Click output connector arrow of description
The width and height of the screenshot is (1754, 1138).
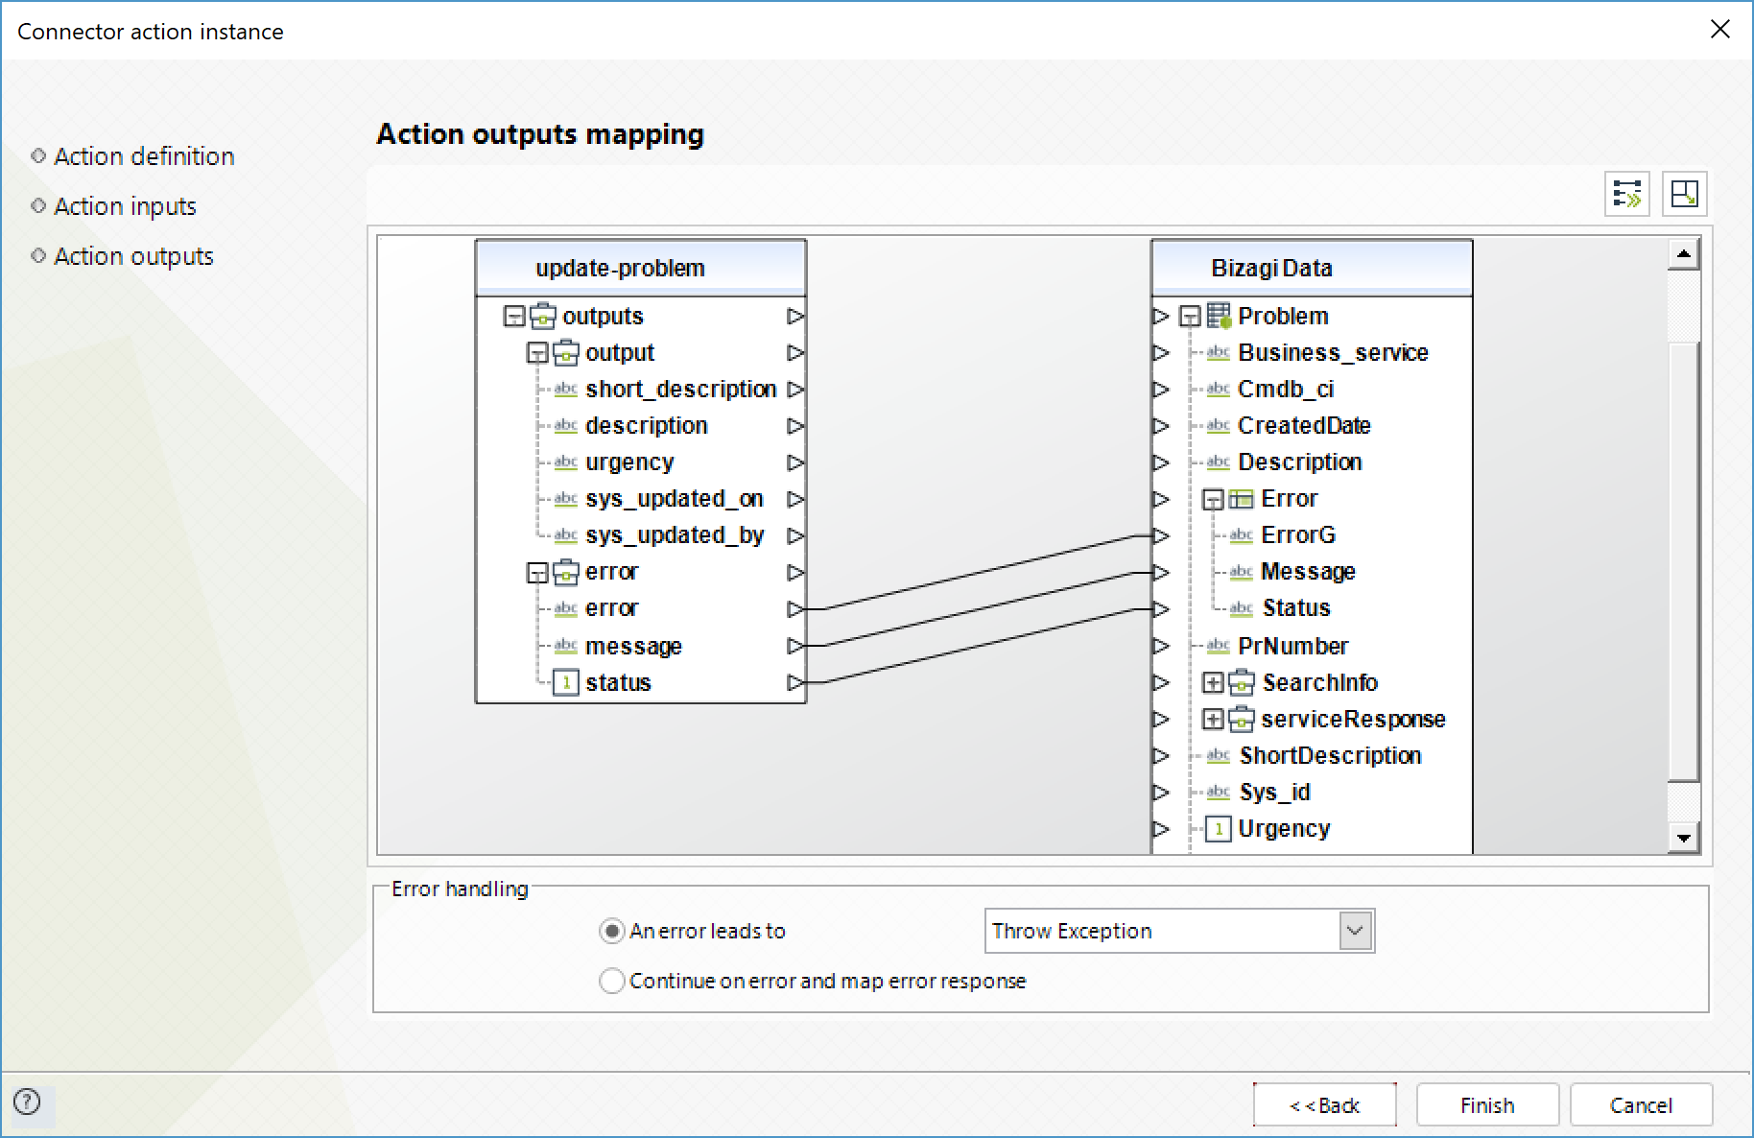pyautogui.click(x=795, y=425)
